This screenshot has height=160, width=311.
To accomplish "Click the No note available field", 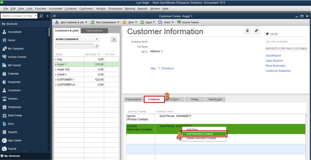I will [286, 42].
